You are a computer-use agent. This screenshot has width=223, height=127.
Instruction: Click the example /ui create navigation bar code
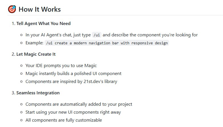click(107, 43)
